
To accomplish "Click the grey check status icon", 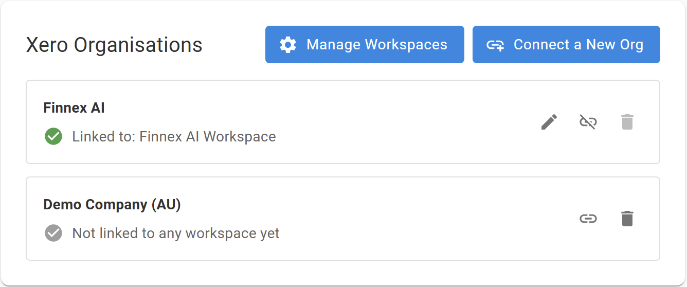I will click(53, 233).
